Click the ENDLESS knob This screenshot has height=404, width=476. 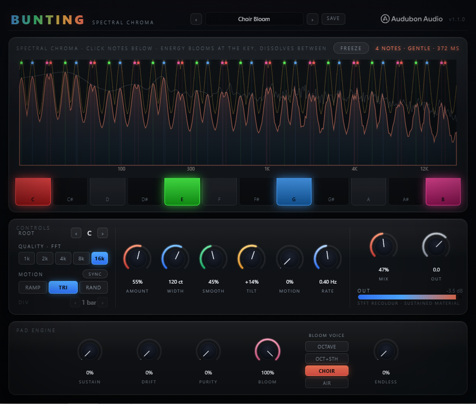click(386, 351)
